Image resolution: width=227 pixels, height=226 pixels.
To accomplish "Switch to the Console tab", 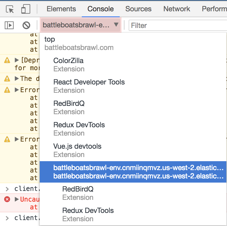I will (x=100, y=9).
